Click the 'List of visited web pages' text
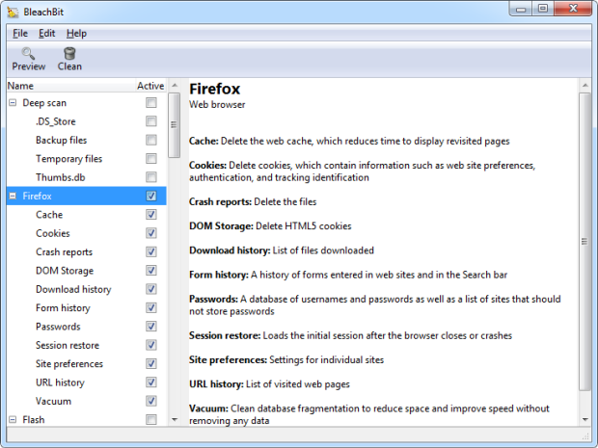The height and width of the screenshot is (448, 598). pyautogui.click(x=298, y=384)
